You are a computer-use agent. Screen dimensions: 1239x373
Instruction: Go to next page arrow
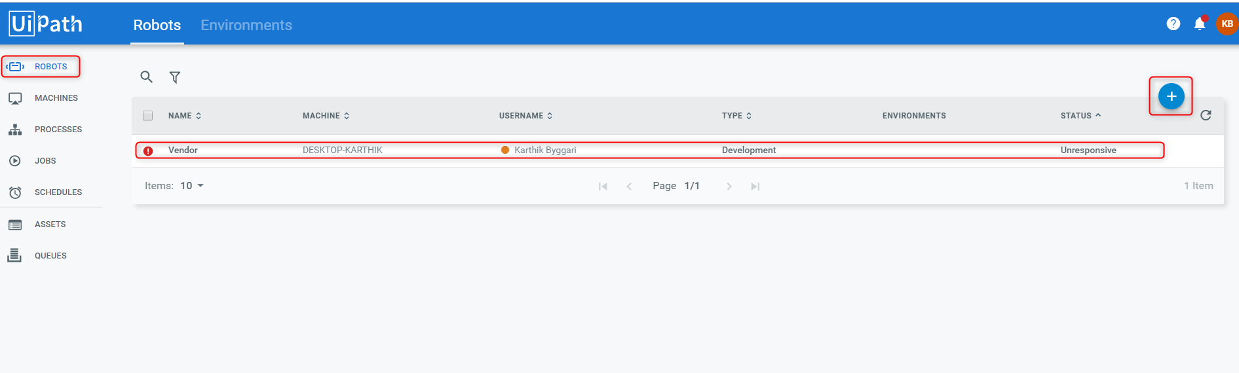[729, 186]
